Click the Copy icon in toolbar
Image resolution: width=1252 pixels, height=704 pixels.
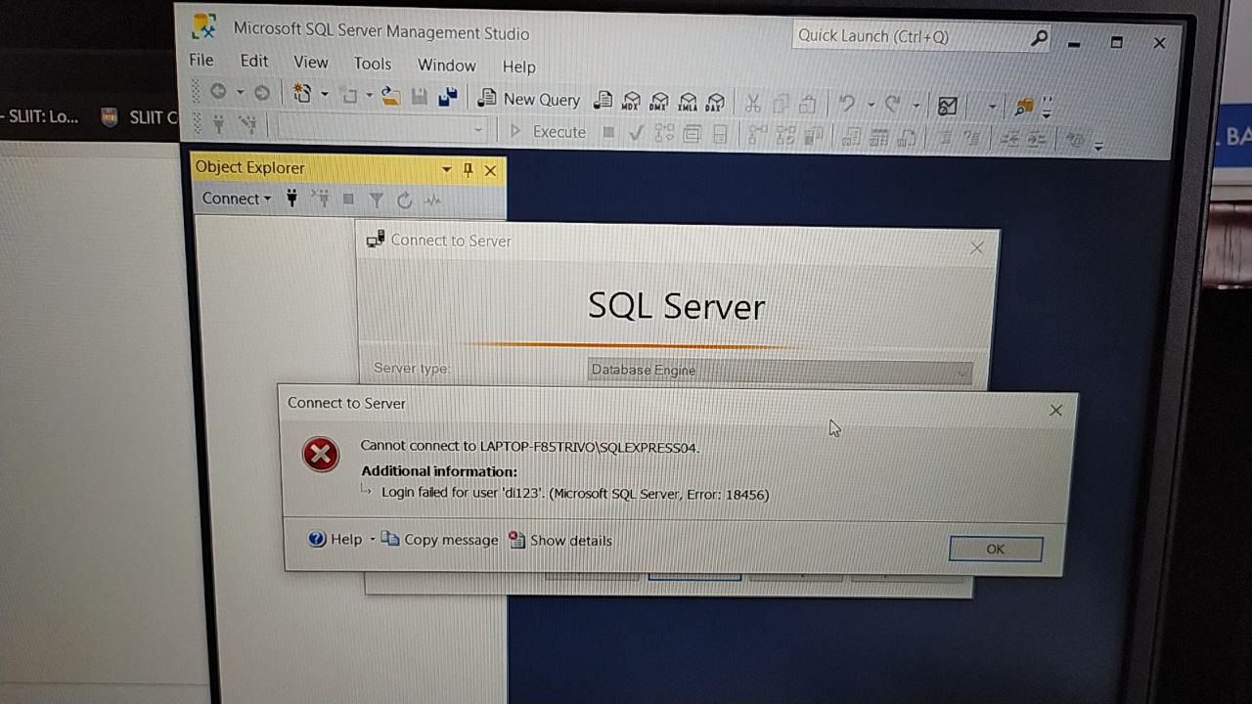[x=781, y=103]
